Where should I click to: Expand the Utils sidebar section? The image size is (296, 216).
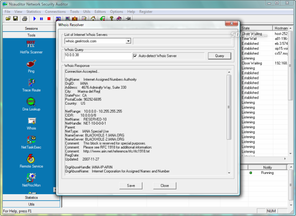click(31, 204)
